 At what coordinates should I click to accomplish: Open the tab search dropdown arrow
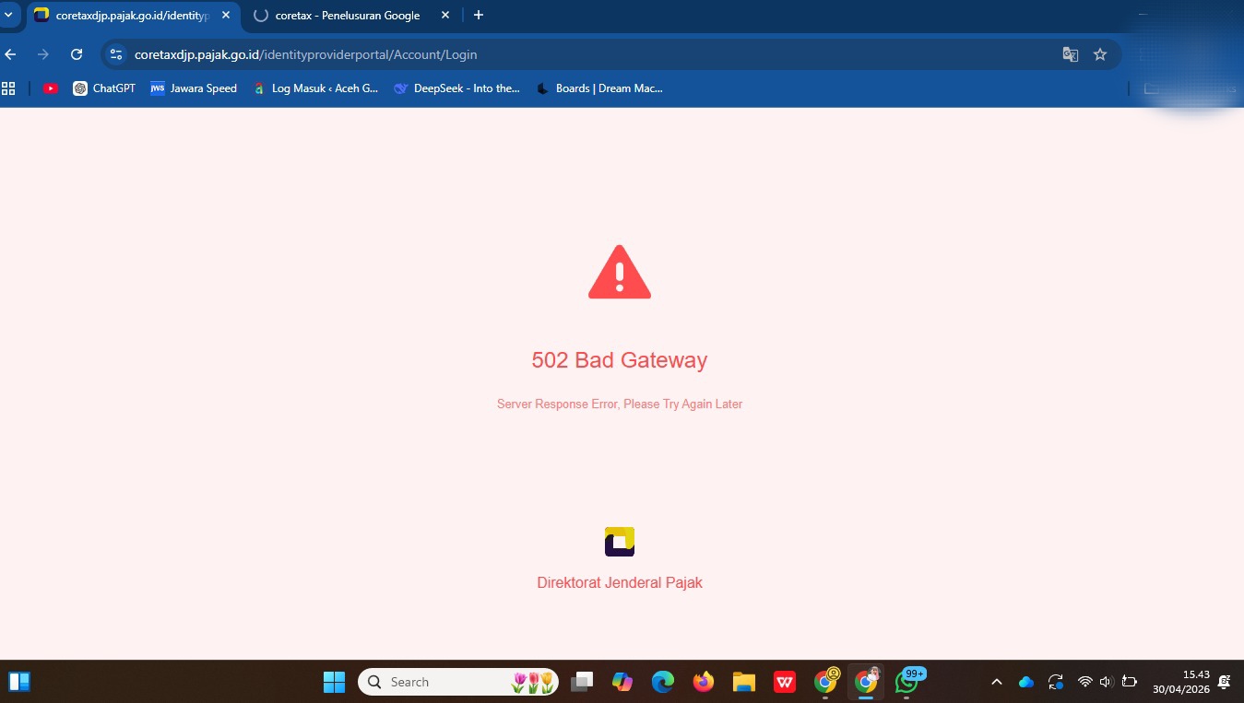(x=9, y=15)
